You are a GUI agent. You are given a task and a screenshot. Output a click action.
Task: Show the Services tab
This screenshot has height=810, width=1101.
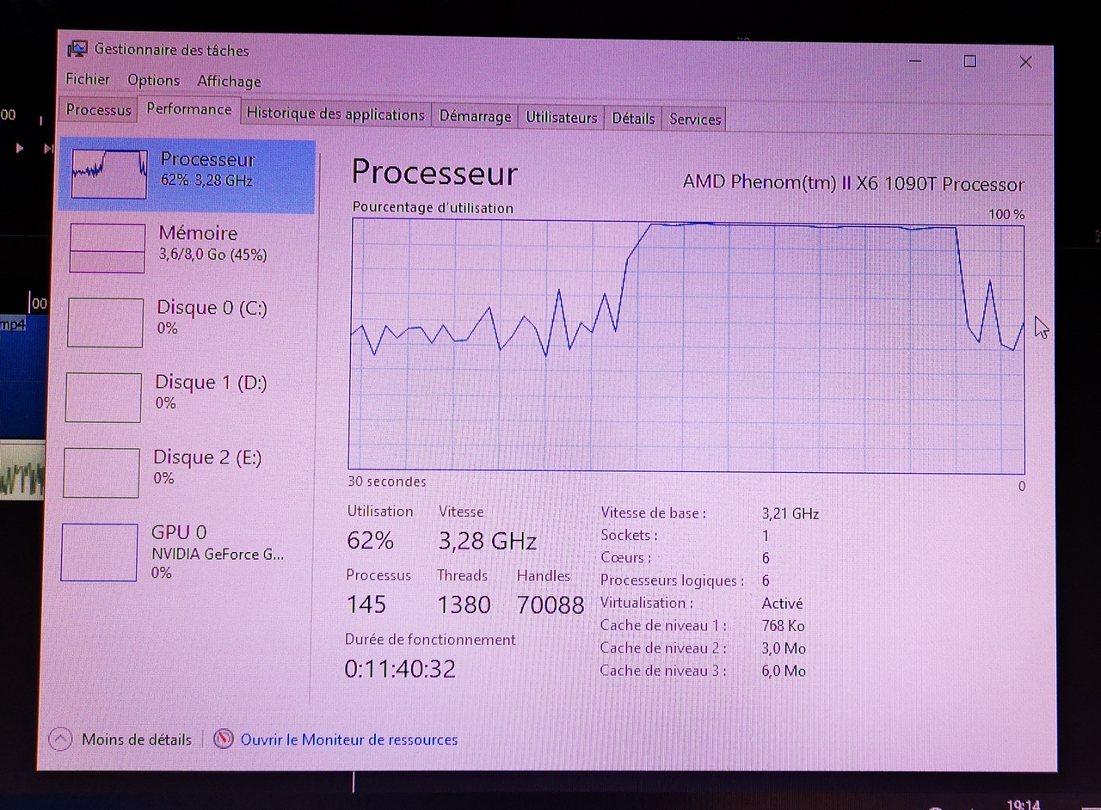tap(695, 120)
